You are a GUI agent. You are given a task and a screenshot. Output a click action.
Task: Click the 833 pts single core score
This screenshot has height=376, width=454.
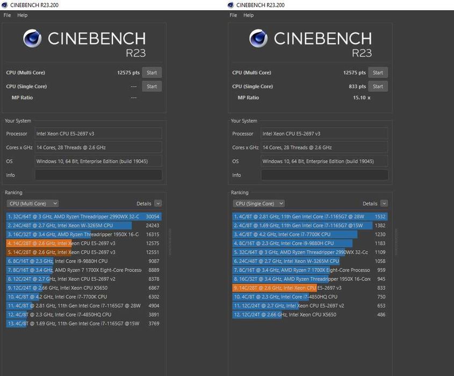[x=357, y=87]
